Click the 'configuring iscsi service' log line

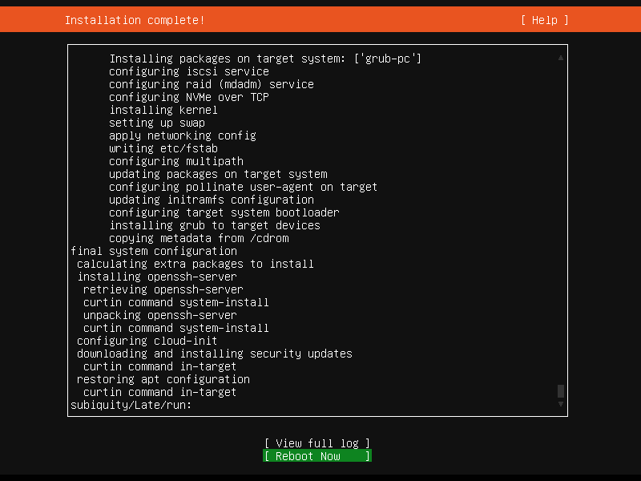pyautogui.click(x=189, y=71)
